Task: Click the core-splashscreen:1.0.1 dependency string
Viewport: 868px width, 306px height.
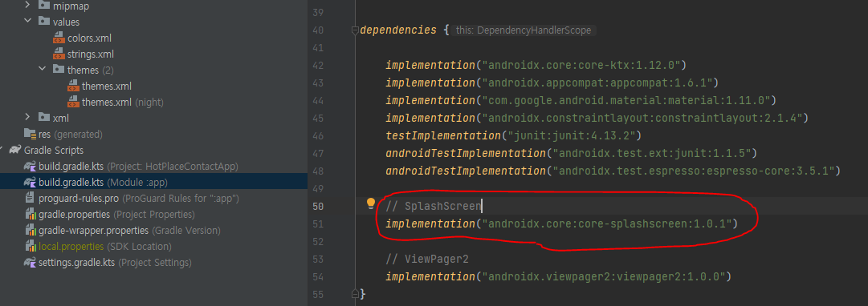Action: point(606,223)
